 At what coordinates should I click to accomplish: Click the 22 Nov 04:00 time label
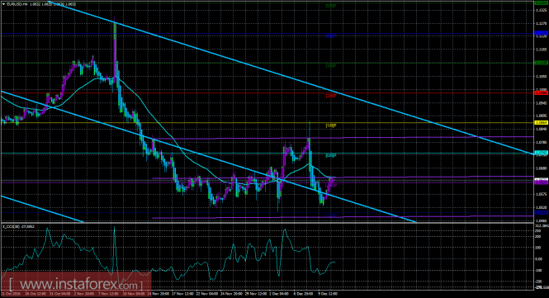[207, 294]
